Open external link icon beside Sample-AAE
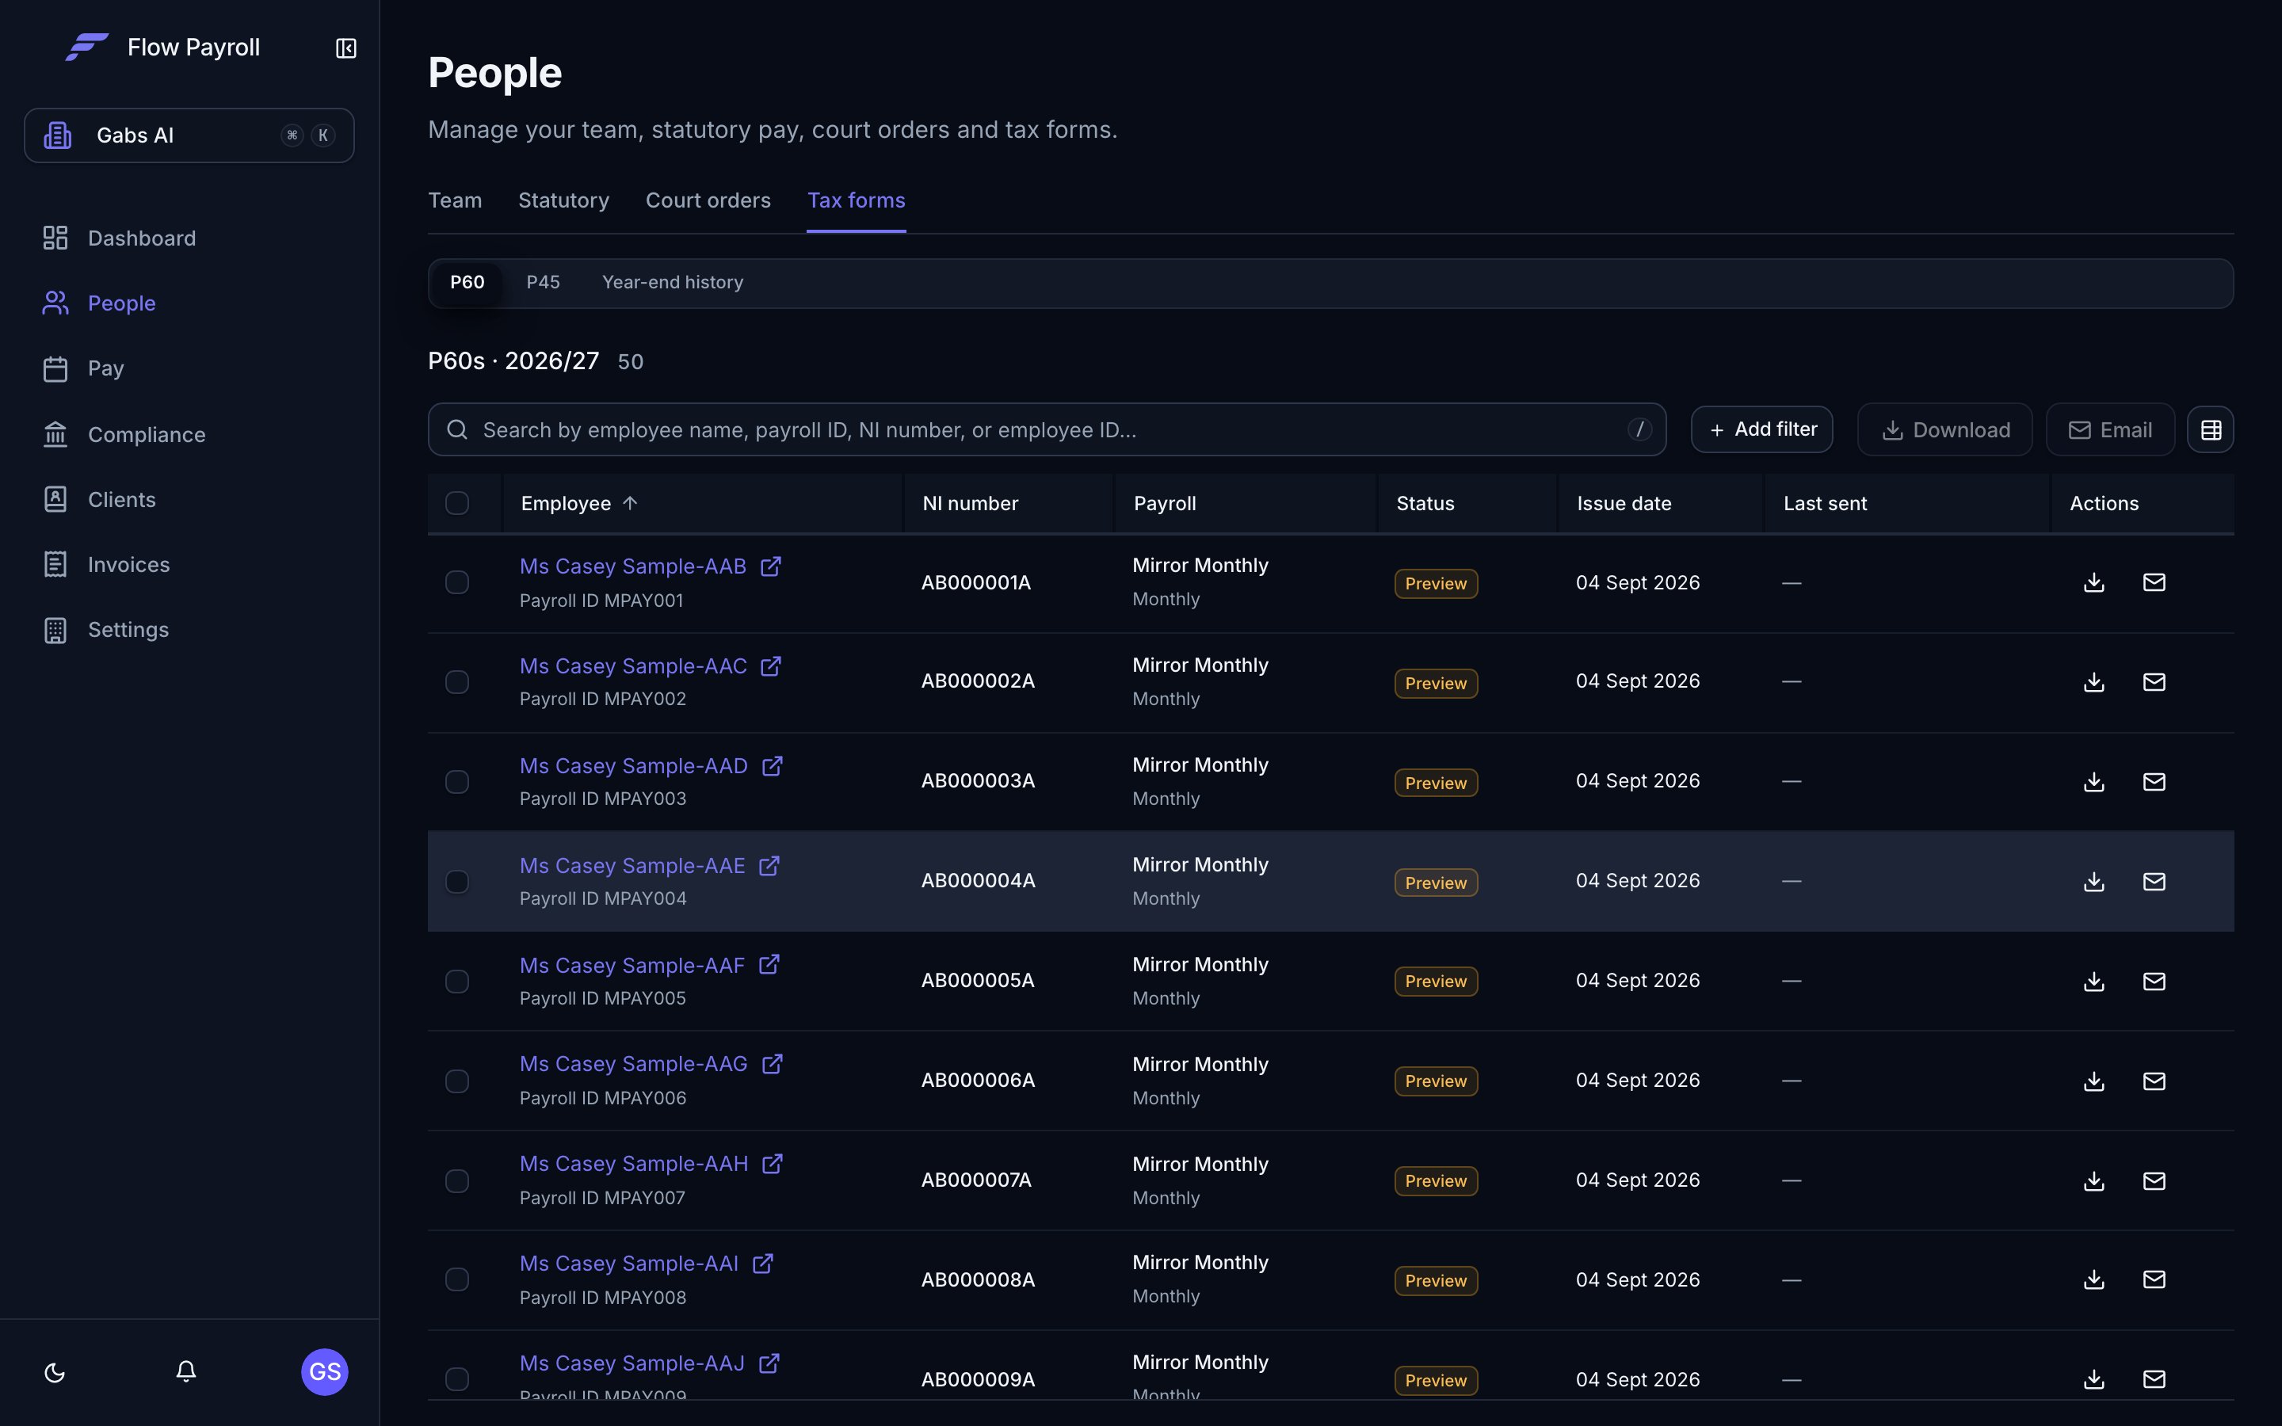2282x1426 pixels. 769,866
